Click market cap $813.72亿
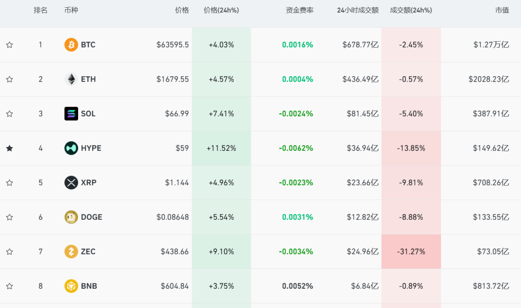This screenshot has height=308, width=521. (491, 286)
